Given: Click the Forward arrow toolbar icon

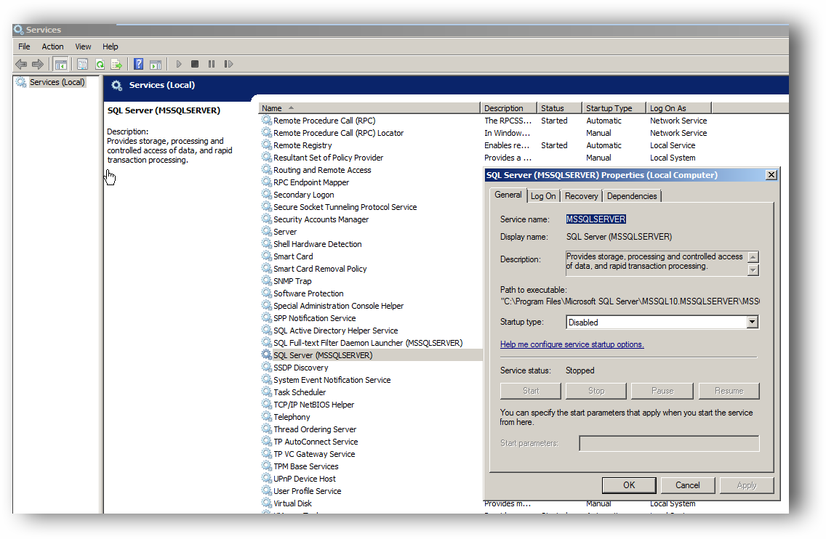Looking at the screenshot, I should click(x=37, y=64).
